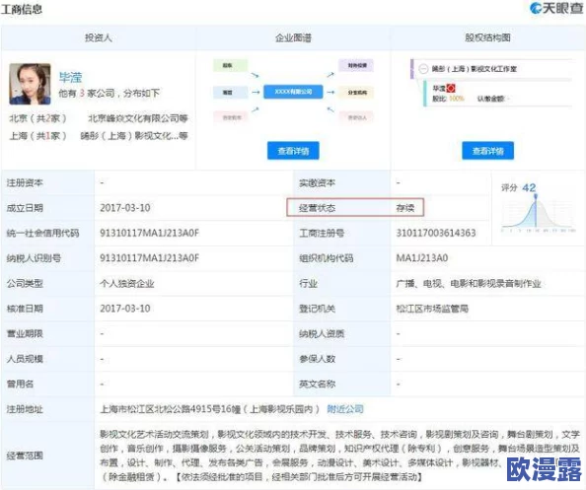This screenshot has height=490, width=586.
Task: Select organization code MA1J213A0
Action: [x=422, y=258]
